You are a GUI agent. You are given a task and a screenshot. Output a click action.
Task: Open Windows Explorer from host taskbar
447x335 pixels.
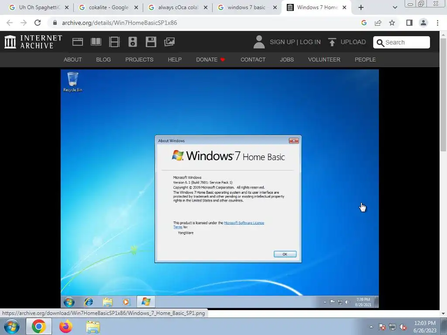(x=93, y=327)
